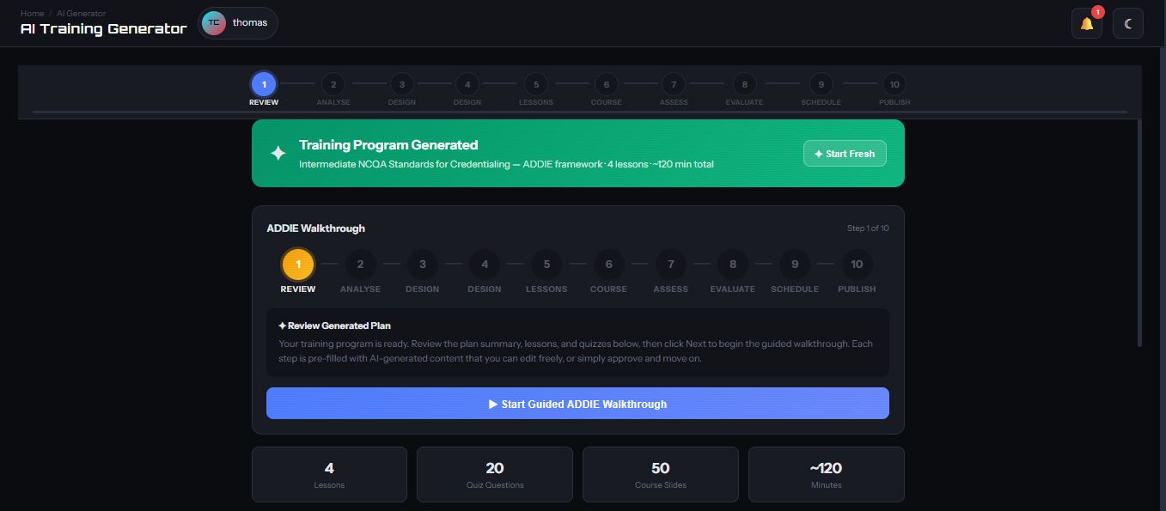Toggle dark mode with the moon icon
1166x511 pixels.
coord(1127,23)
